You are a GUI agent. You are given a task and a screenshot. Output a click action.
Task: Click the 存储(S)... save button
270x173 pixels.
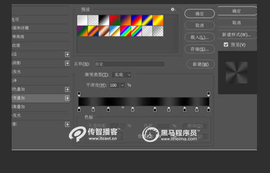199,49
